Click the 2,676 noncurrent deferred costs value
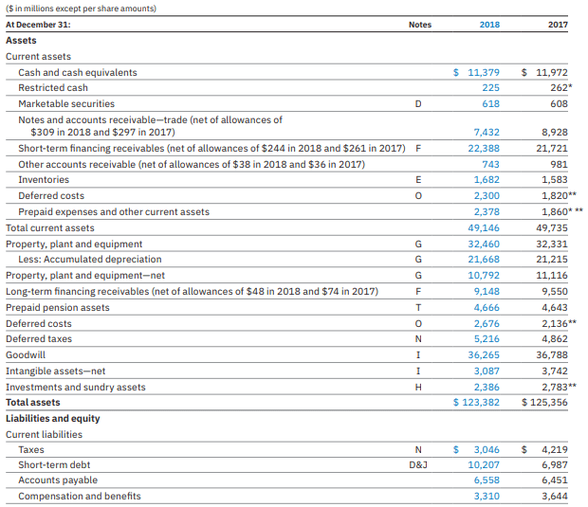Image resolution: width=588 pixels, height=507 pixels. point(487,324)
